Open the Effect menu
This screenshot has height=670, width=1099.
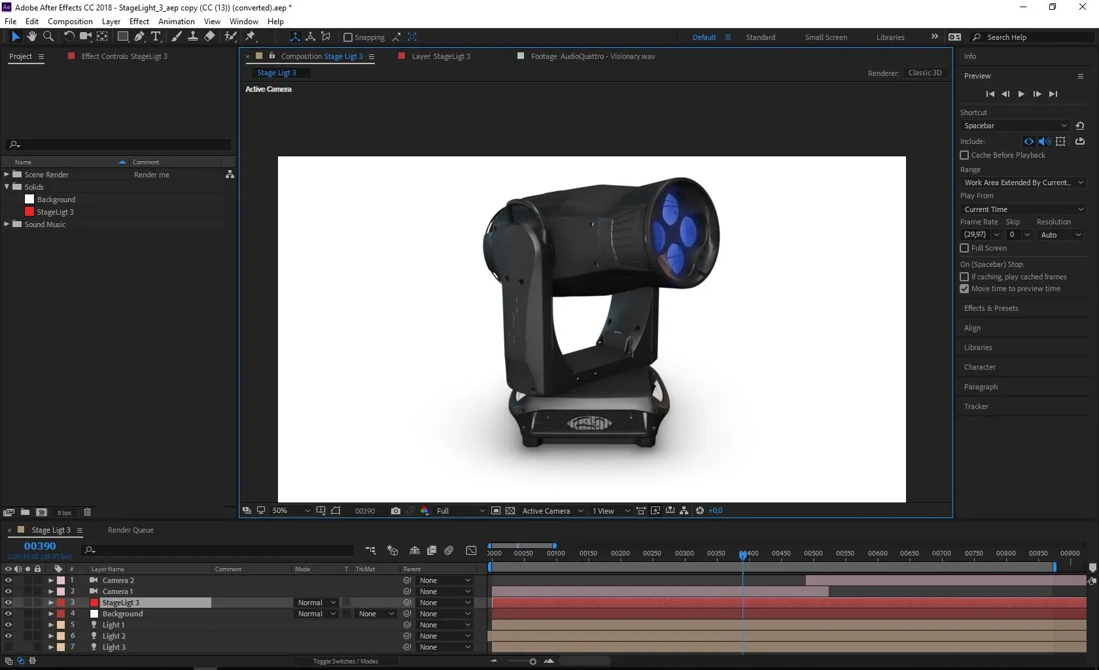tap(139, 22)
